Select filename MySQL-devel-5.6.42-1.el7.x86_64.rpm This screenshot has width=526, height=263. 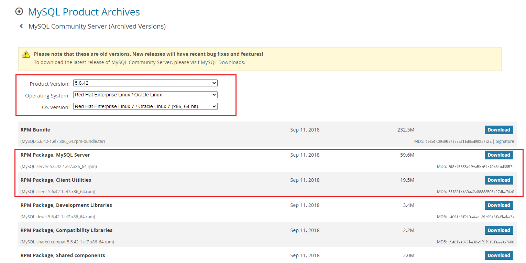[58, 217]
